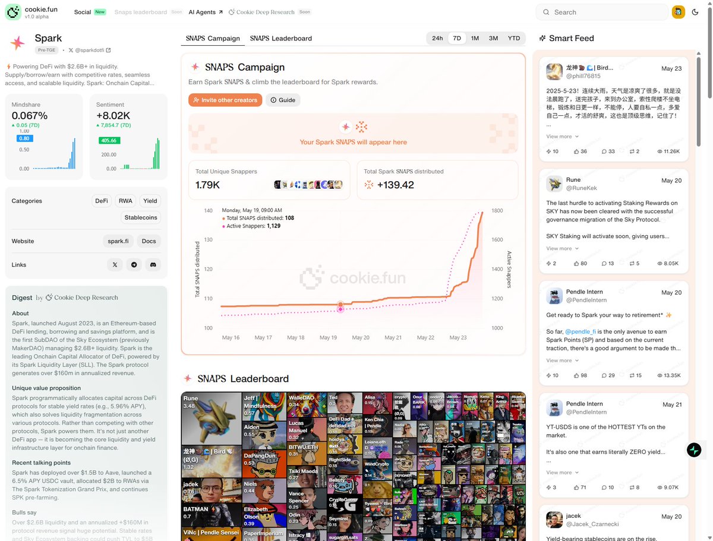Image resolution: width=713 pixels, height=541 pixels.
Task: Open Rune avatar in Smart Feed
Action: [554, 184]
